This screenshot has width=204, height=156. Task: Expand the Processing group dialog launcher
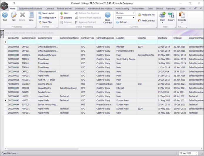point(35,27)
